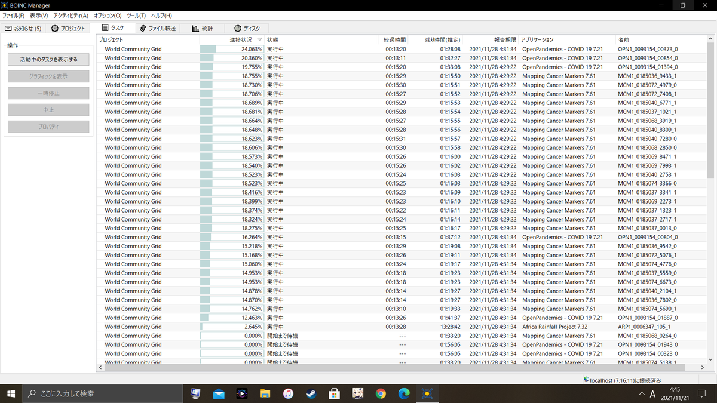Sort by the アプリケーション column header

coord(567,40)
